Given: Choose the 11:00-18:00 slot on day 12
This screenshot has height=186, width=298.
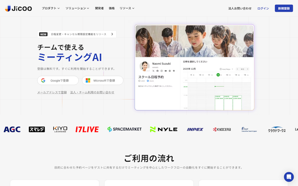Looking at the screenshot, I should [219, 103].
